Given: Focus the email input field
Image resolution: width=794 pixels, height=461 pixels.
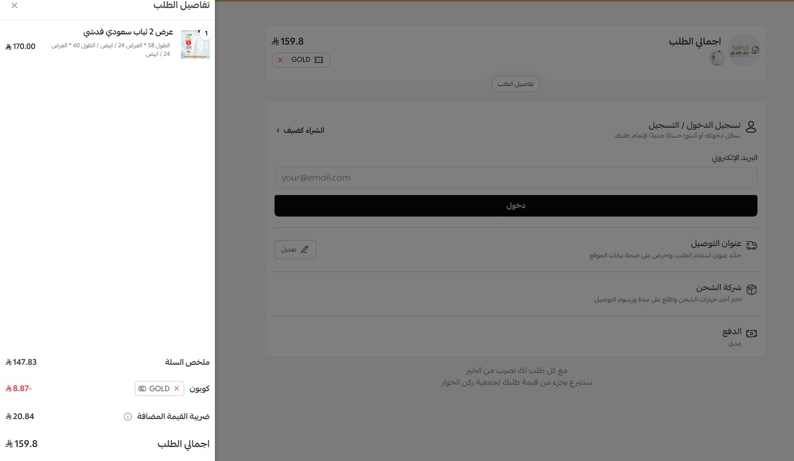Looking at the screenshot, I should [516, 178].
